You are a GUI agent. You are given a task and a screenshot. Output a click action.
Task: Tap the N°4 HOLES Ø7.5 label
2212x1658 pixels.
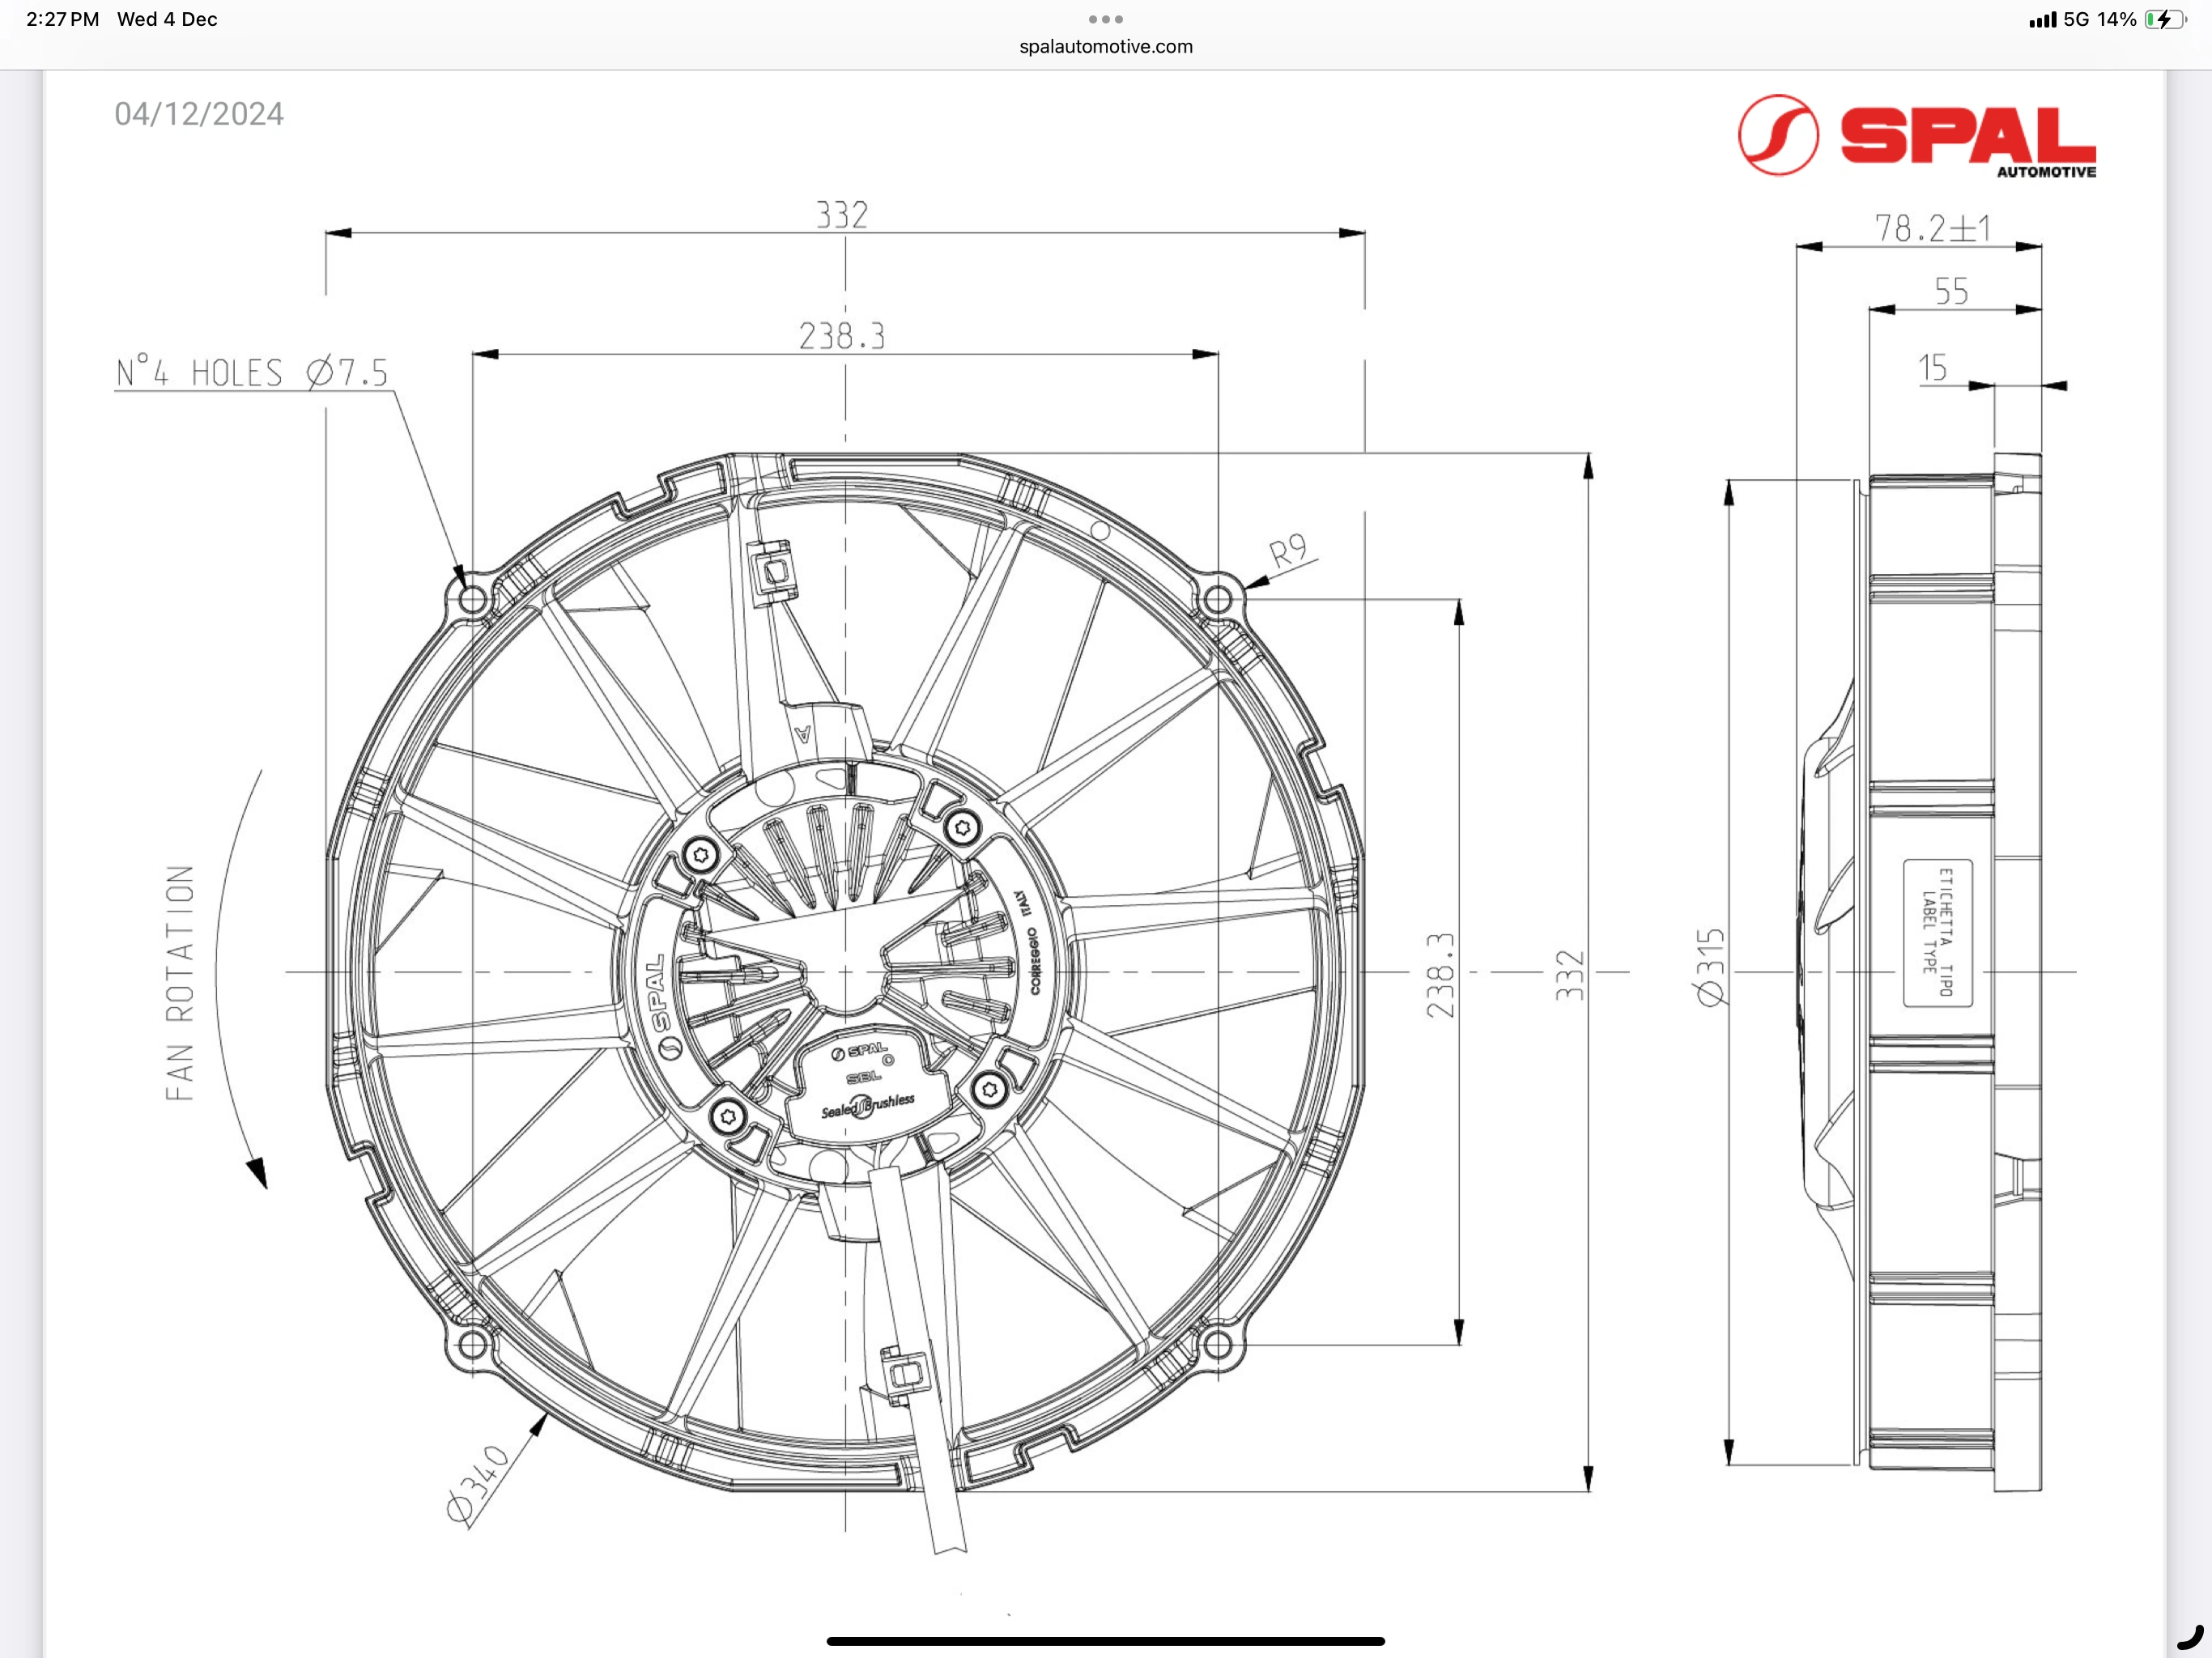(x=252, y=373)
